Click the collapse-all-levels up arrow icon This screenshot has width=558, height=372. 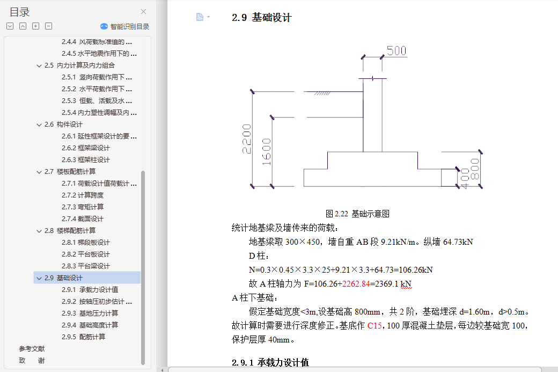pos(23,26)
